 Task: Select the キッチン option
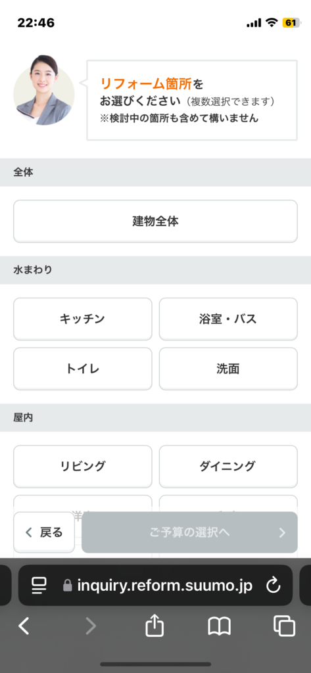click(82, 319)
